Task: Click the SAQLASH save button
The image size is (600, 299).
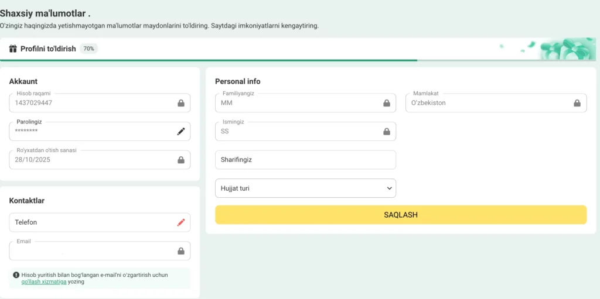Action: (x=401, y=215)
